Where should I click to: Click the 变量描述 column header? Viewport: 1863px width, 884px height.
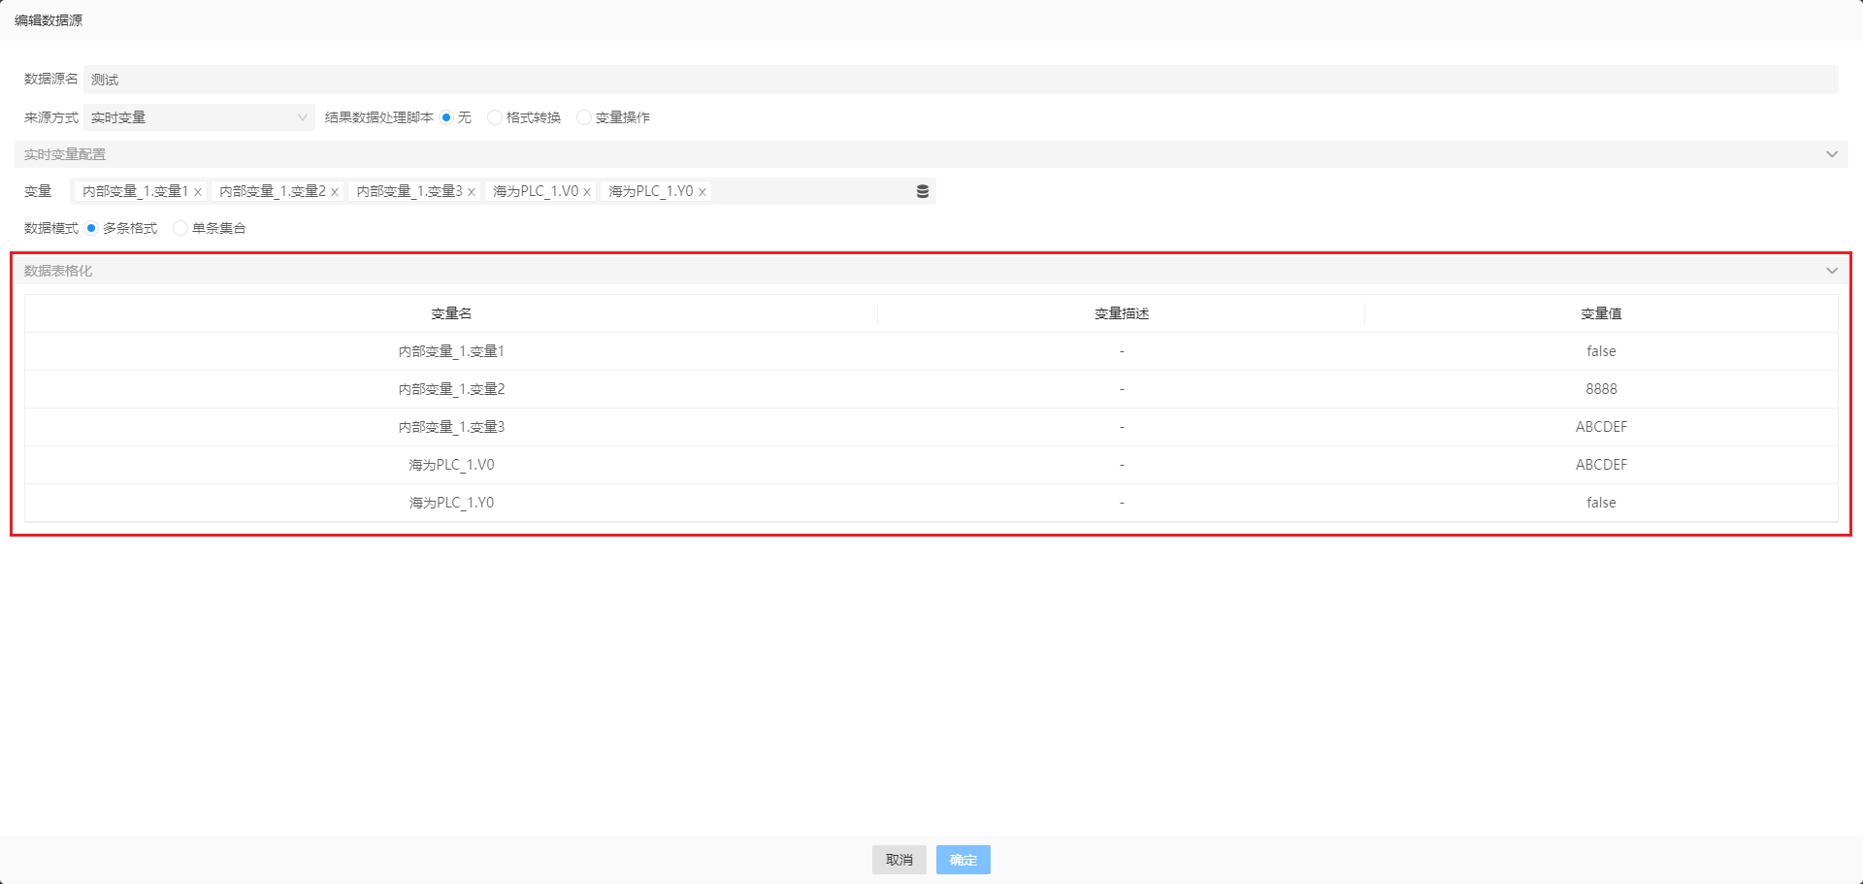pos(1122,313)
